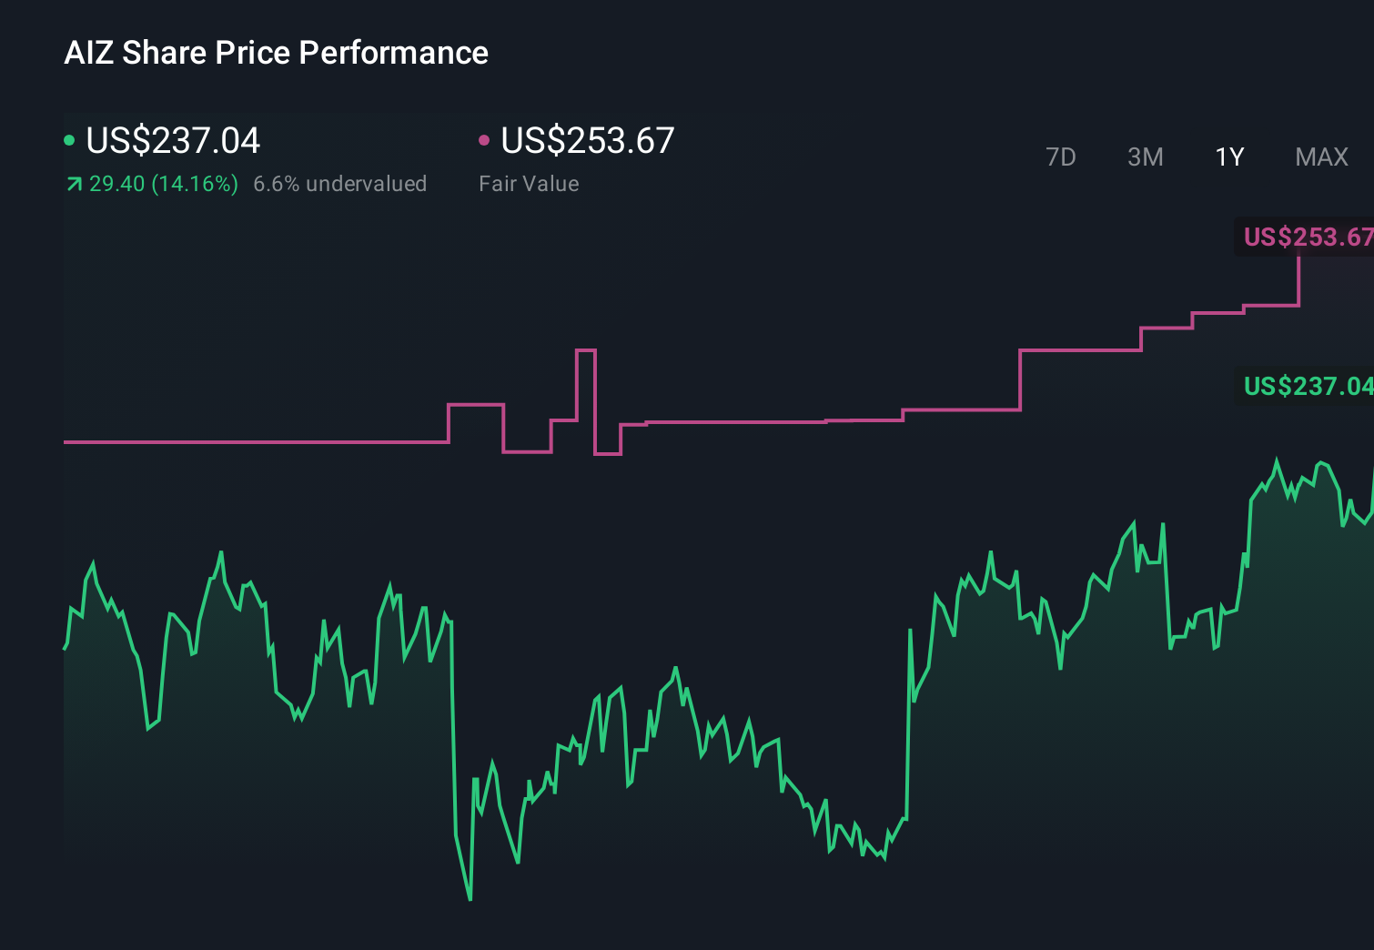Expand the US$237.04 current price legend
Viewport: 1374px width, 950px height.
[173, 140]
